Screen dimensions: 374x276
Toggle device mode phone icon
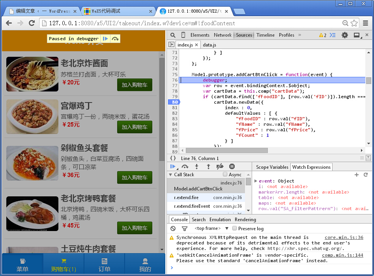[183, 35]
